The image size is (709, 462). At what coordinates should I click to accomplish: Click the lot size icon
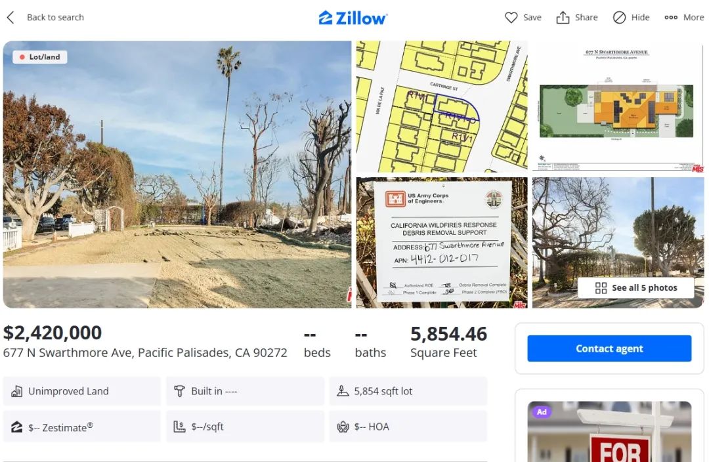(x=343, y=391)
